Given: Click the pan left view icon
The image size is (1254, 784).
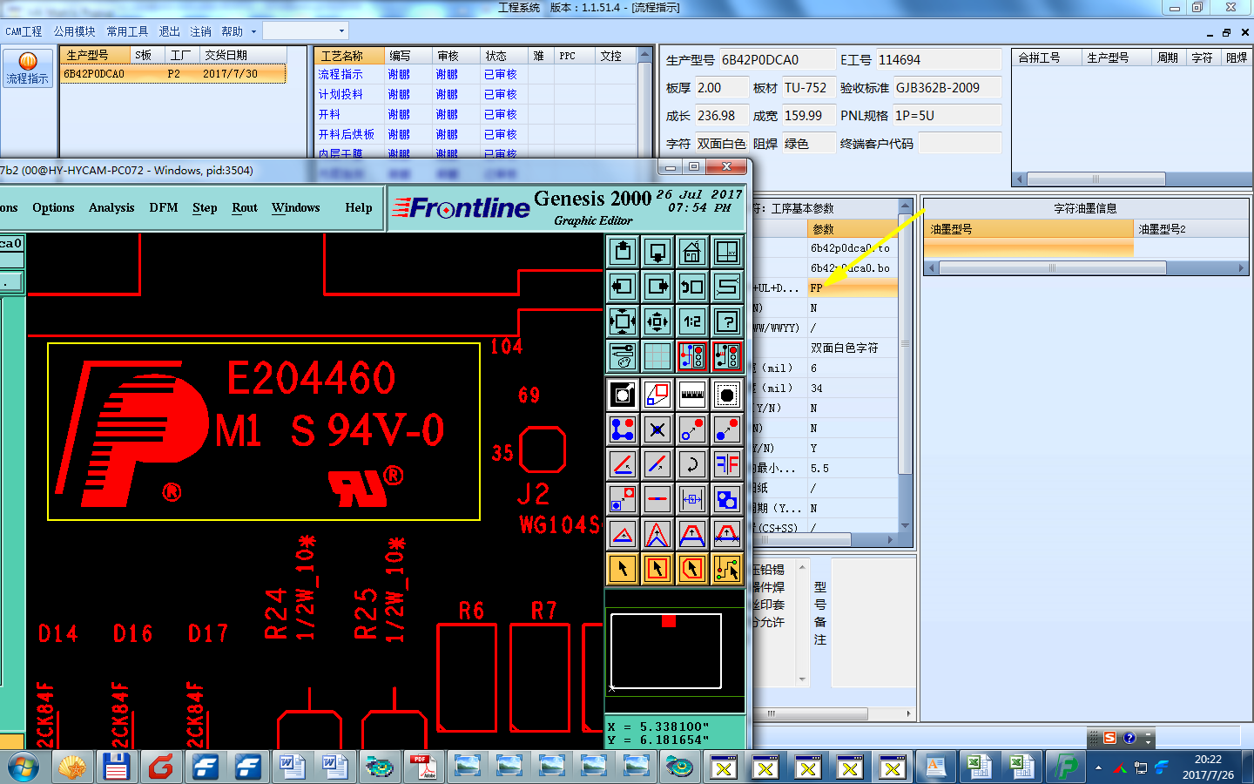Looking at the screenshot, I should 623,287.
